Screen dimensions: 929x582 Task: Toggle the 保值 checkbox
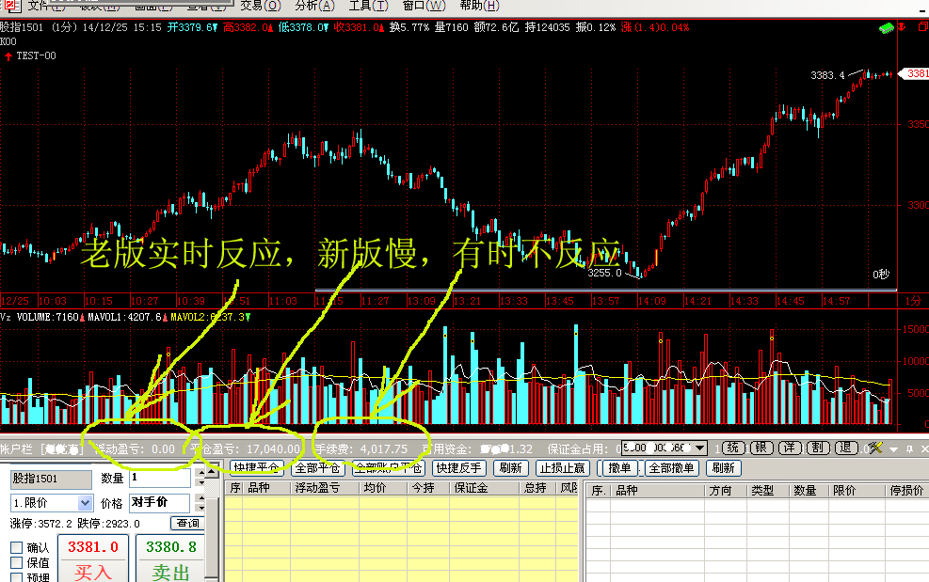tap(16, 563)
